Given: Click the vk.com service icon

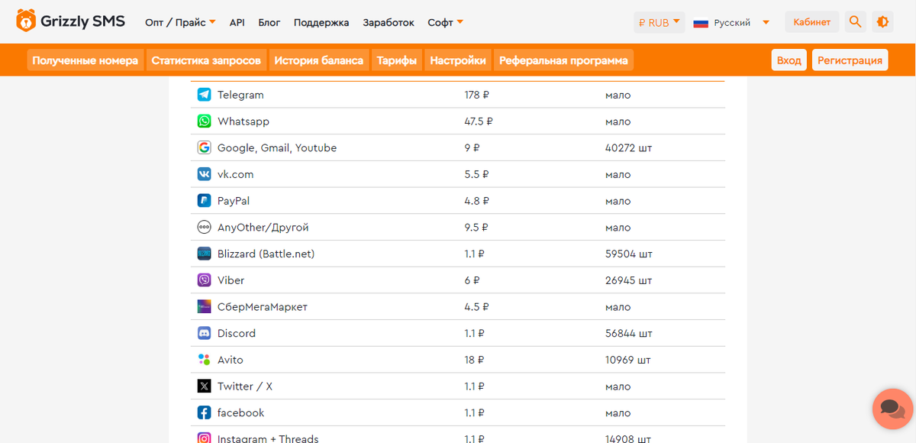Looking at the screenshot, I should pyautogui.click(x=204, y=174).
